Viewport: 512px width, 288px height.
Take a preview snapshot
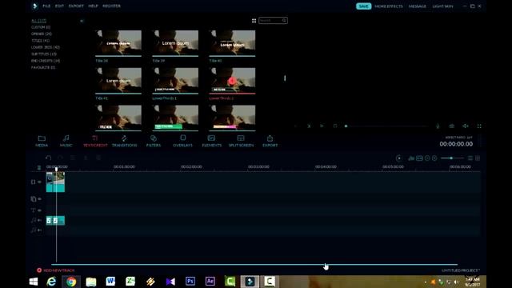[451, 126]
